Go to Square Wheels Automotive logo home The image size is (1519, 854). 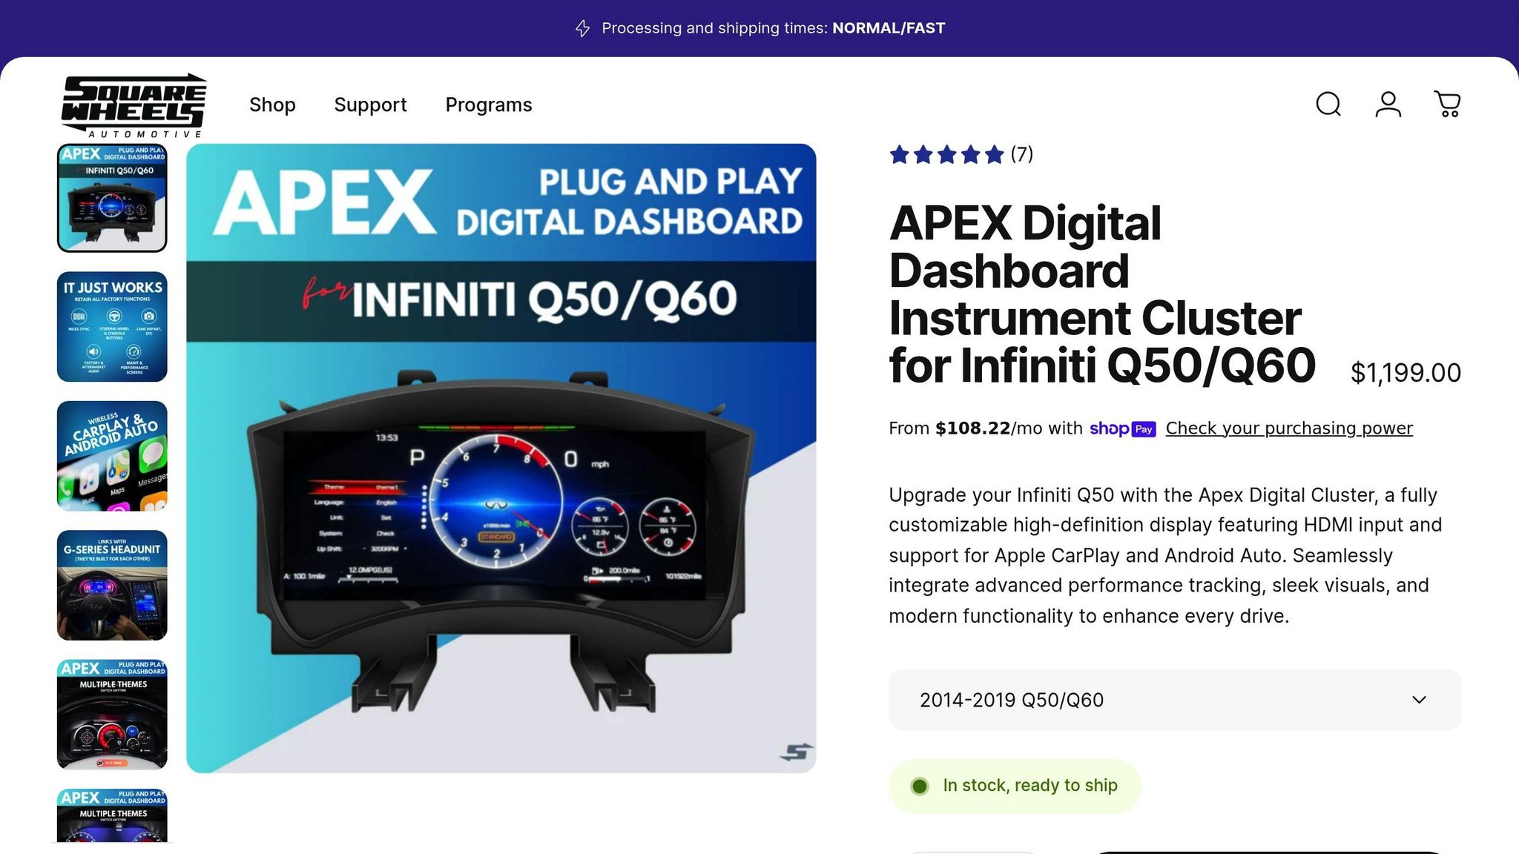[x=134, y=105]
